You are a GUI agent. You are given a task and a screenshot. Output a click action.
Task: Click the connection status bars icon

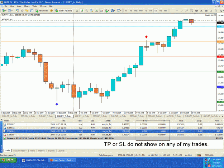pos(199,155)
